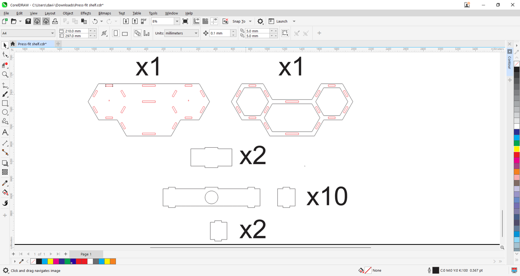Toggle Show Grid
Viewport: 520px width, 276px height.
(x=205, y=21)
